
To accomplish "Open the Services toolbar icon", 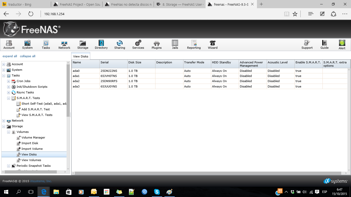I will tap(138, 45).
